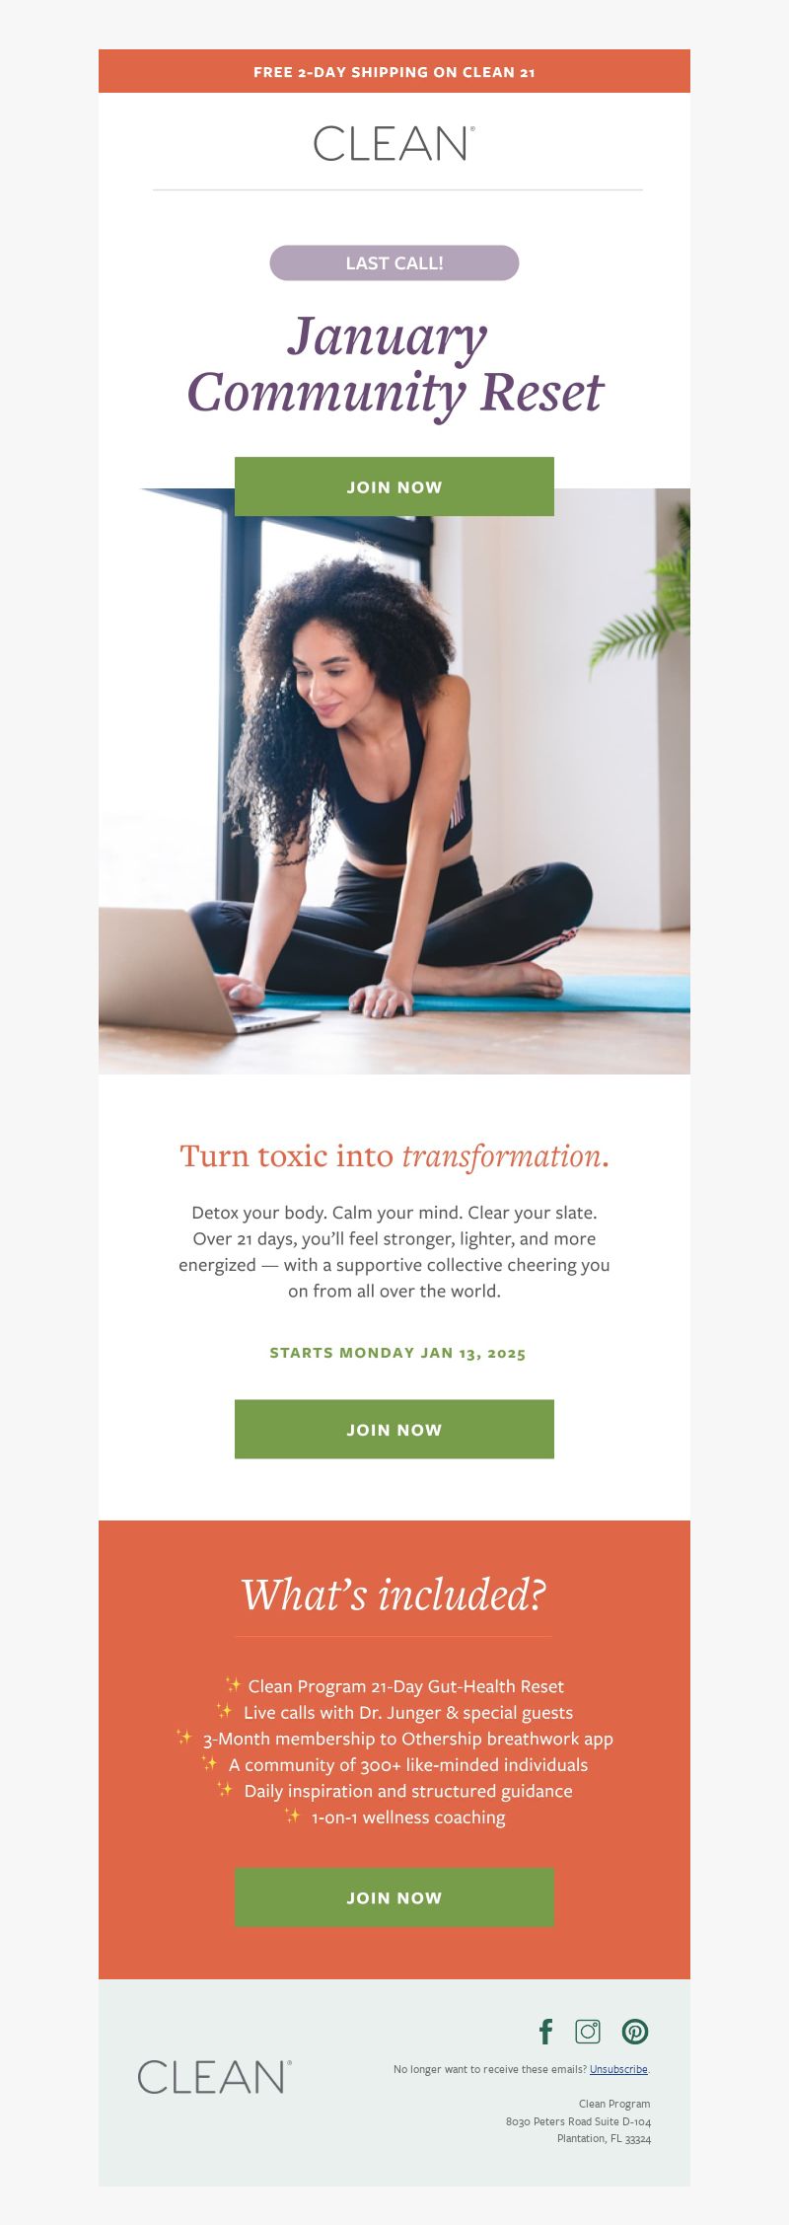Screen dimensions: 789x2225
Task: Click the CLEAN logo in the footer
Action: tap(215, 2076)
